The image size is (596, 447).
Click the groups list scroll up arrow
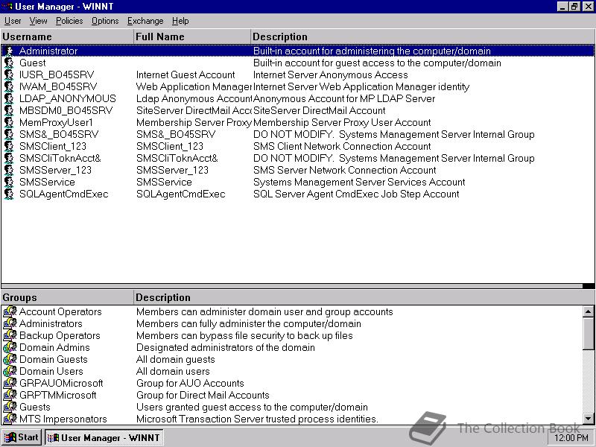589,311
